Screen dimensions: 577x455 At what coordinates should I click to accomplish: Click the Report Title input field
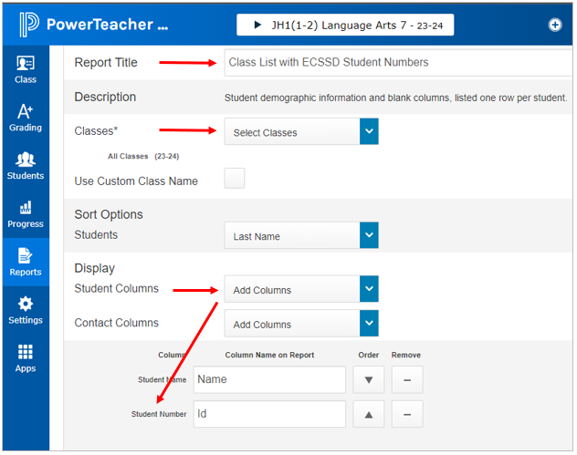(x=398, y=63)
